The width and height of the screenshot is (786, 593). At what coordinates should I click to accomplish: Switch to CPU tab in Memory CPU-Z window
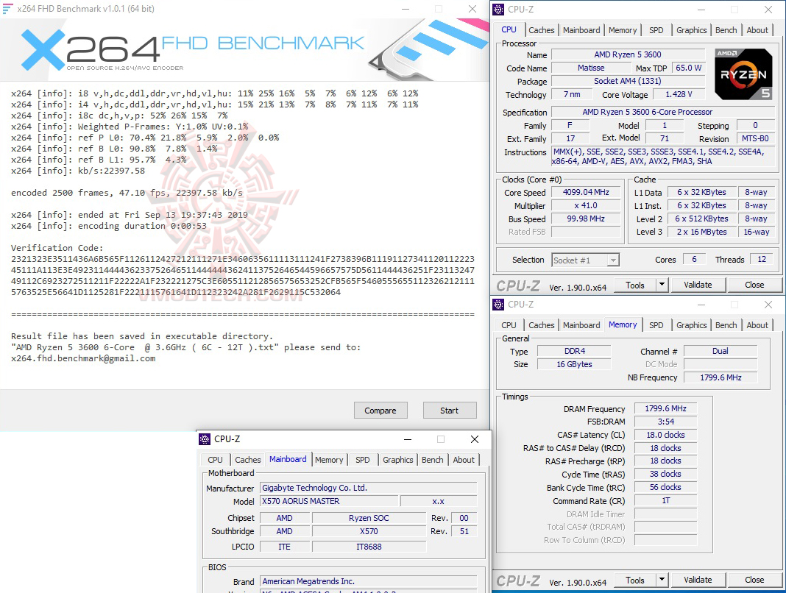[x=509, y=325]
